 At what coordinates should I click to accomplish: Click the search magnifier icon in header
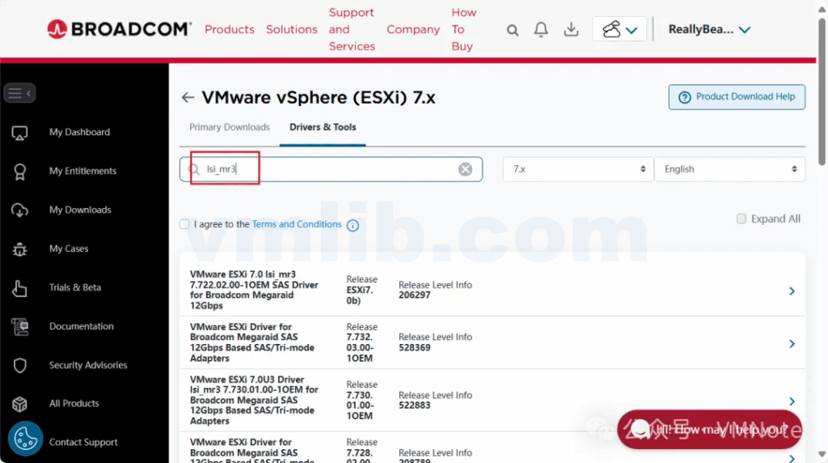tap(513, 30)
